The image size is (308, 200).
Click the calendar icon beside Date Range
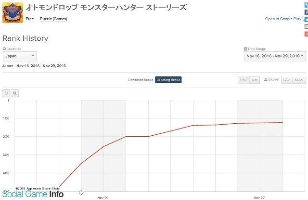click(245, 49)
